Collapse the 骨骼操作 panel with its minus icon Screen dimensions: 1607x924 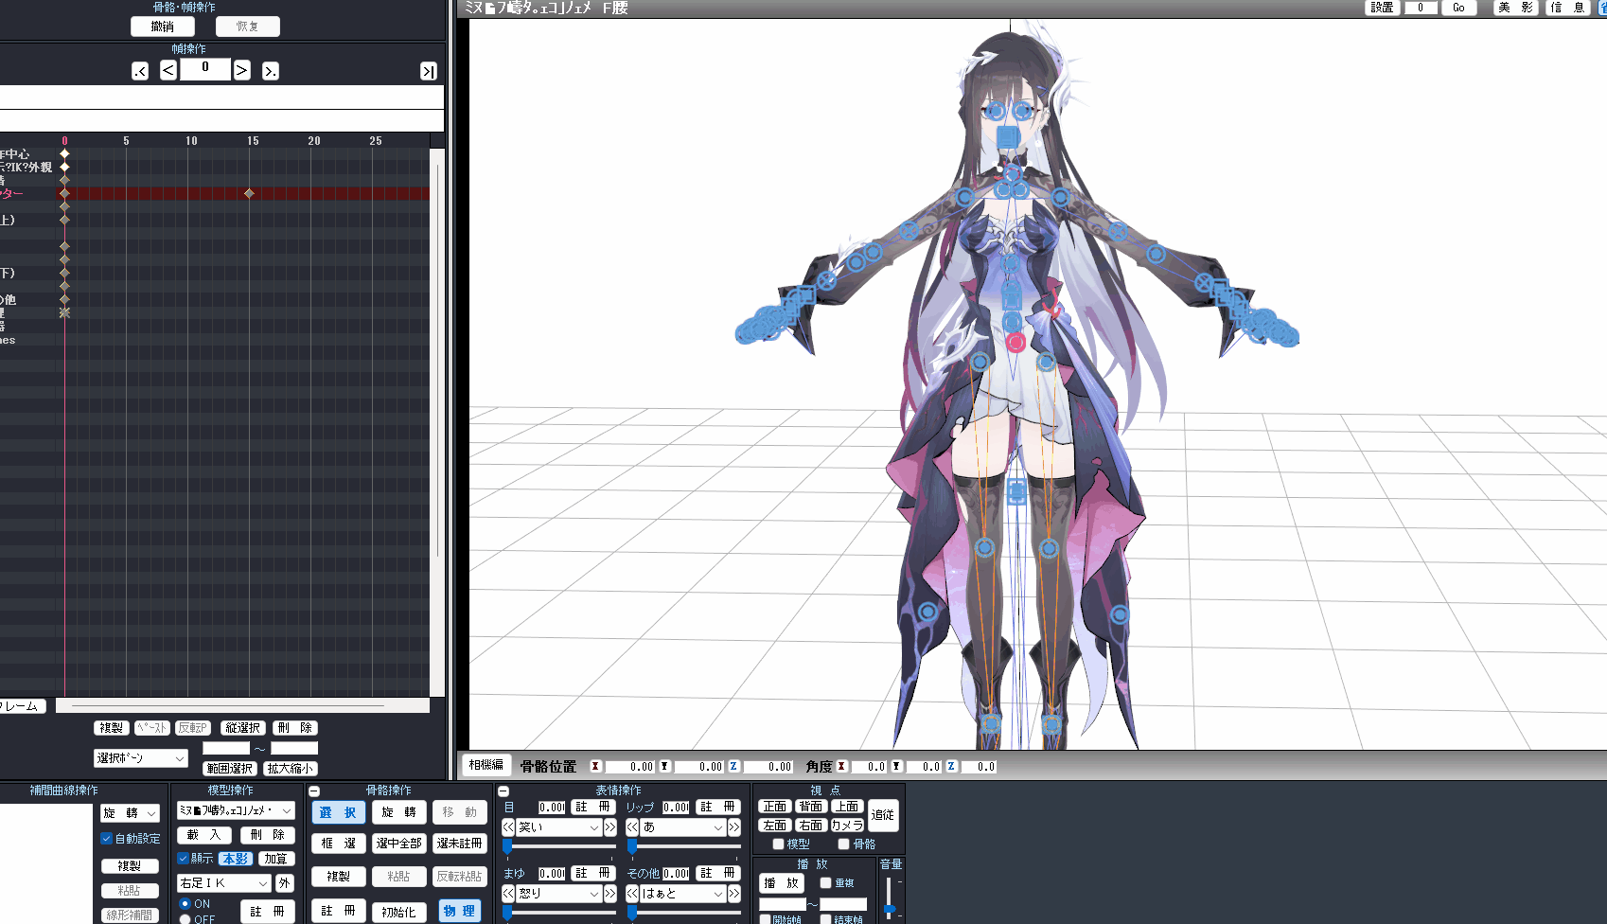314,791
